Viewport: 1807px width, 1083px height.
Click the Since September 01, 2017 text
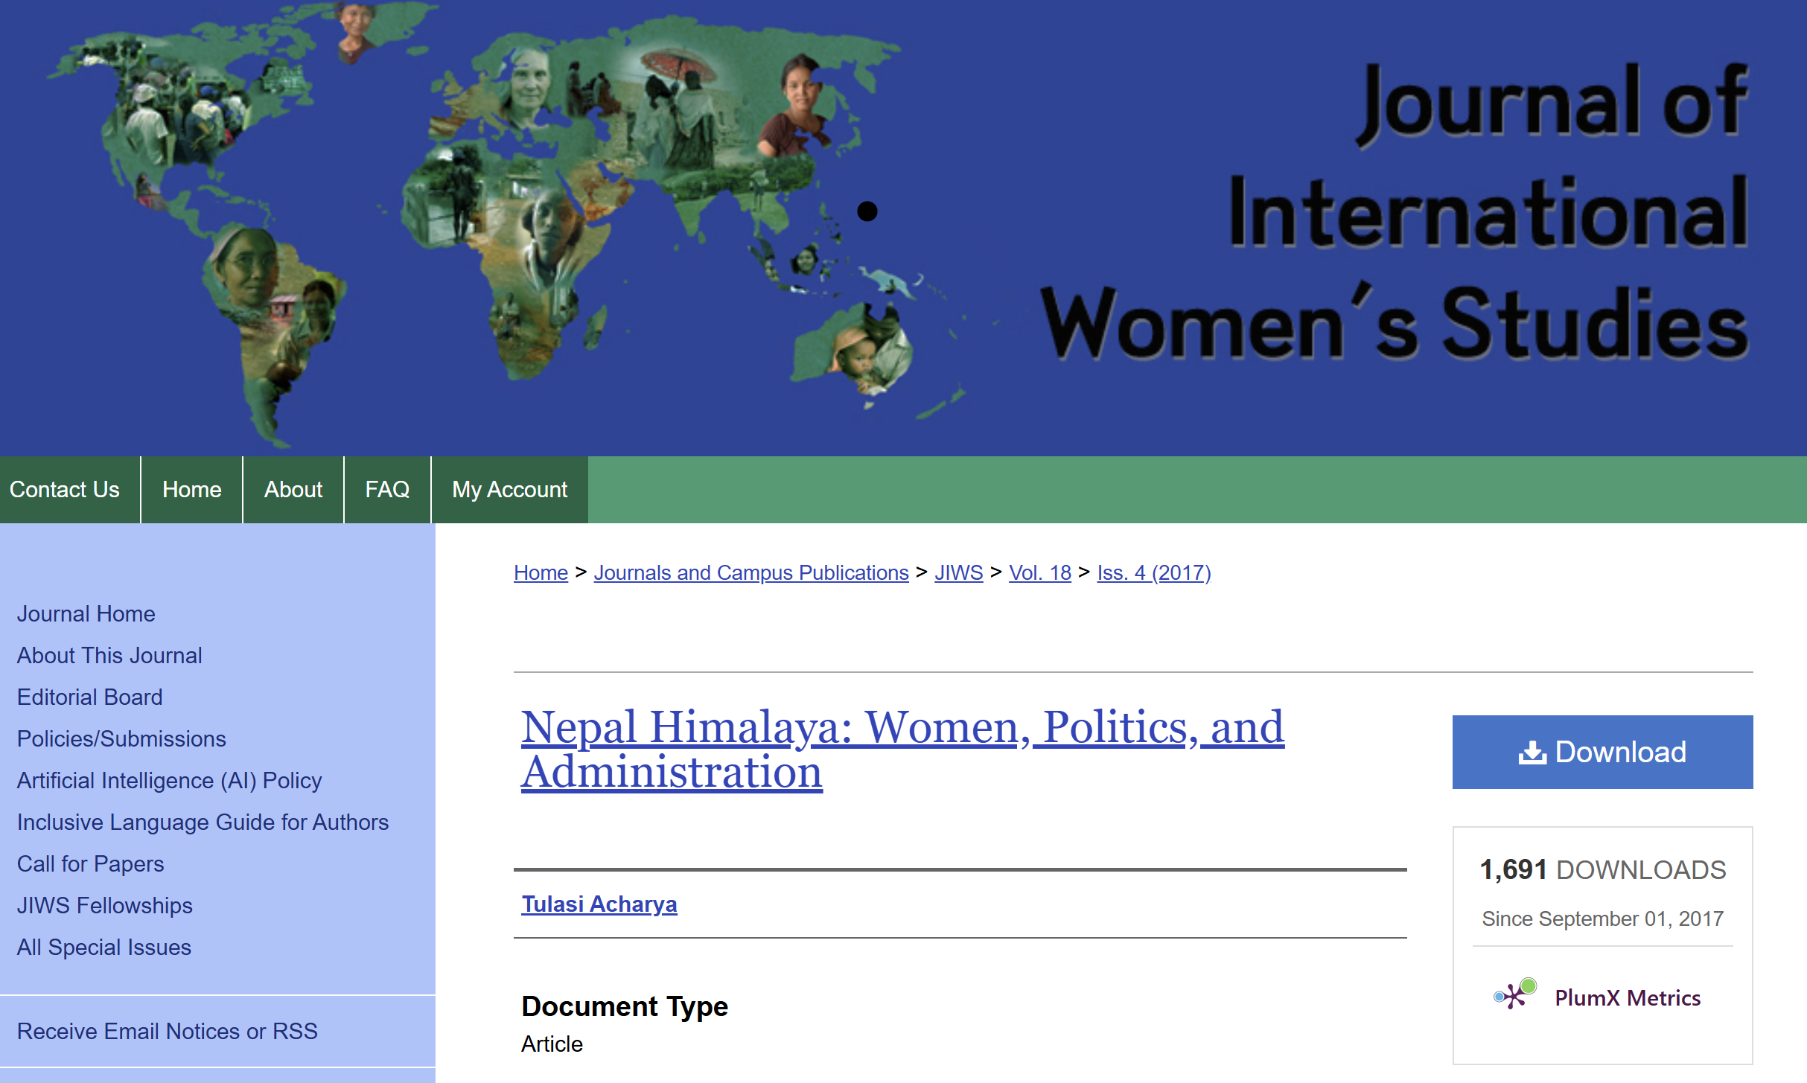click(1602, 919)
